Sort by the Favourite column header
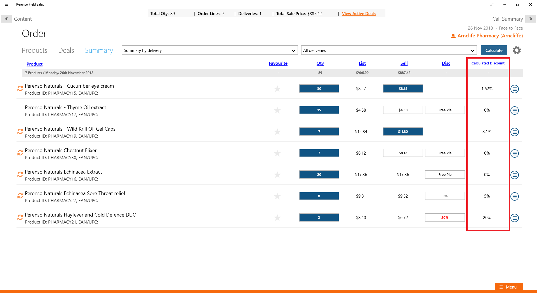 (x=278, y=63)
